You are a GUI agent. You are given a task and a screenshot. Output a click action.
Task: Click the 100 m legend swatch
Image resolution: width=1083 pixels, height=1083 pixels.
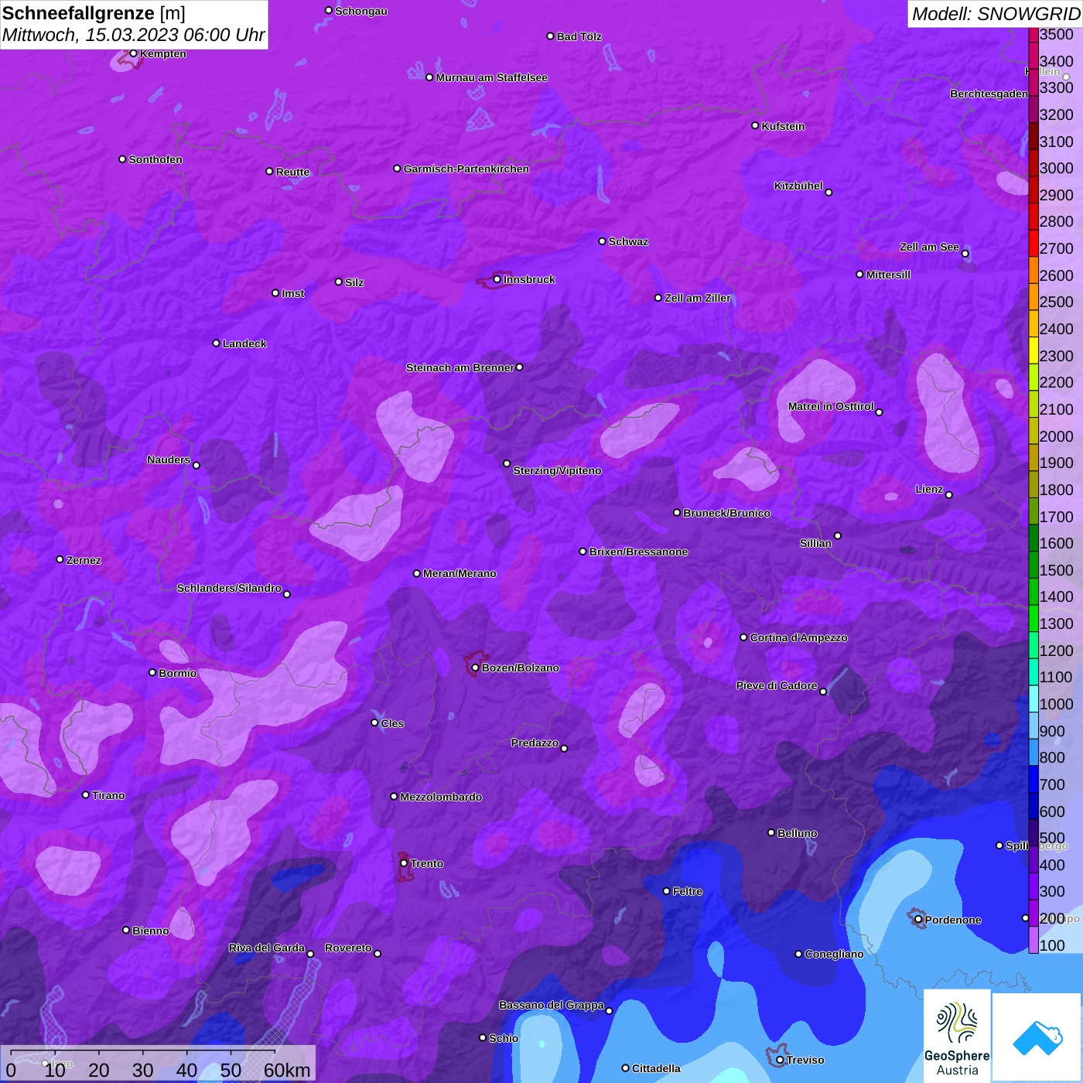pos(1033,939)
